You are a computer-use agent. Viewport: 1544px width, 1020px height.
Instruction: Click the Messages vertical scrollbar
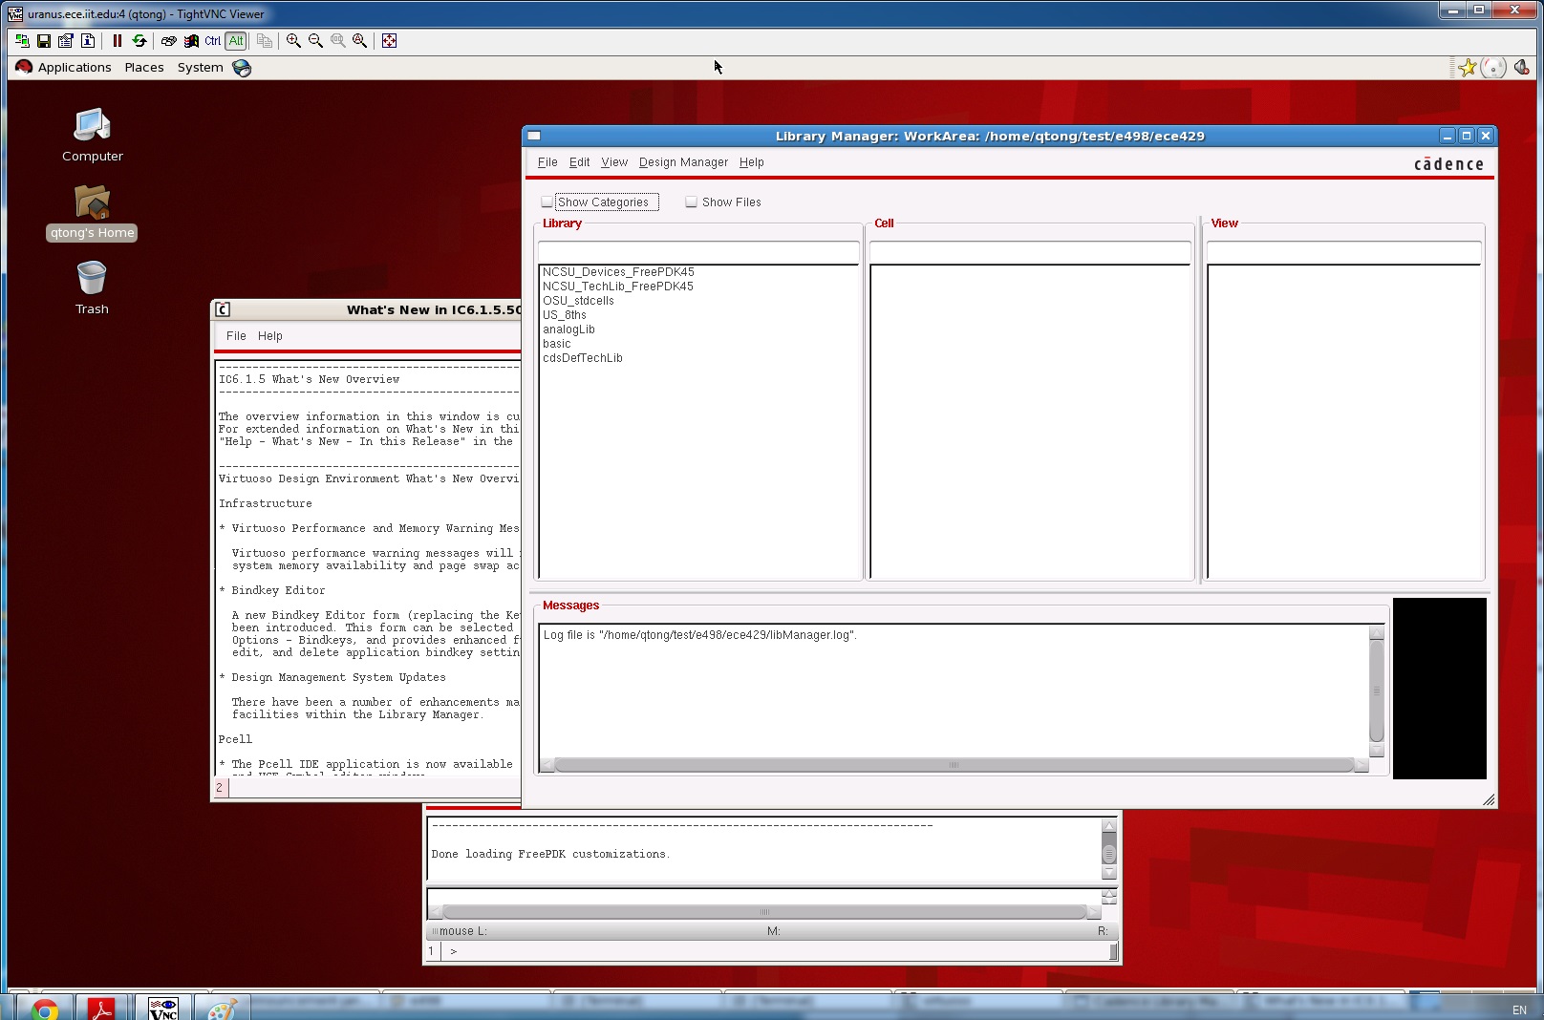point(1377,691)
